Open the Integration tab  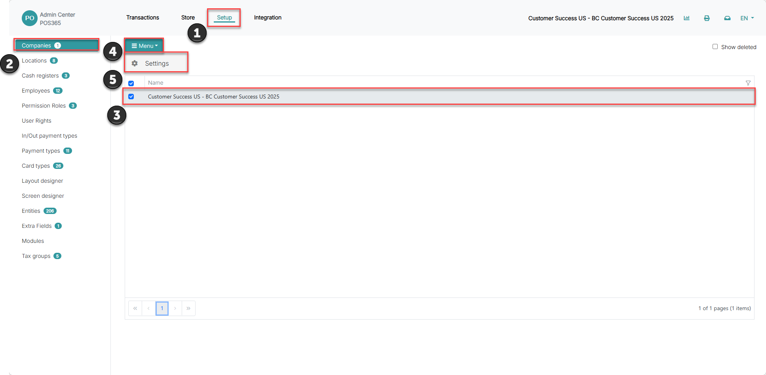click(x=268, y=17)
